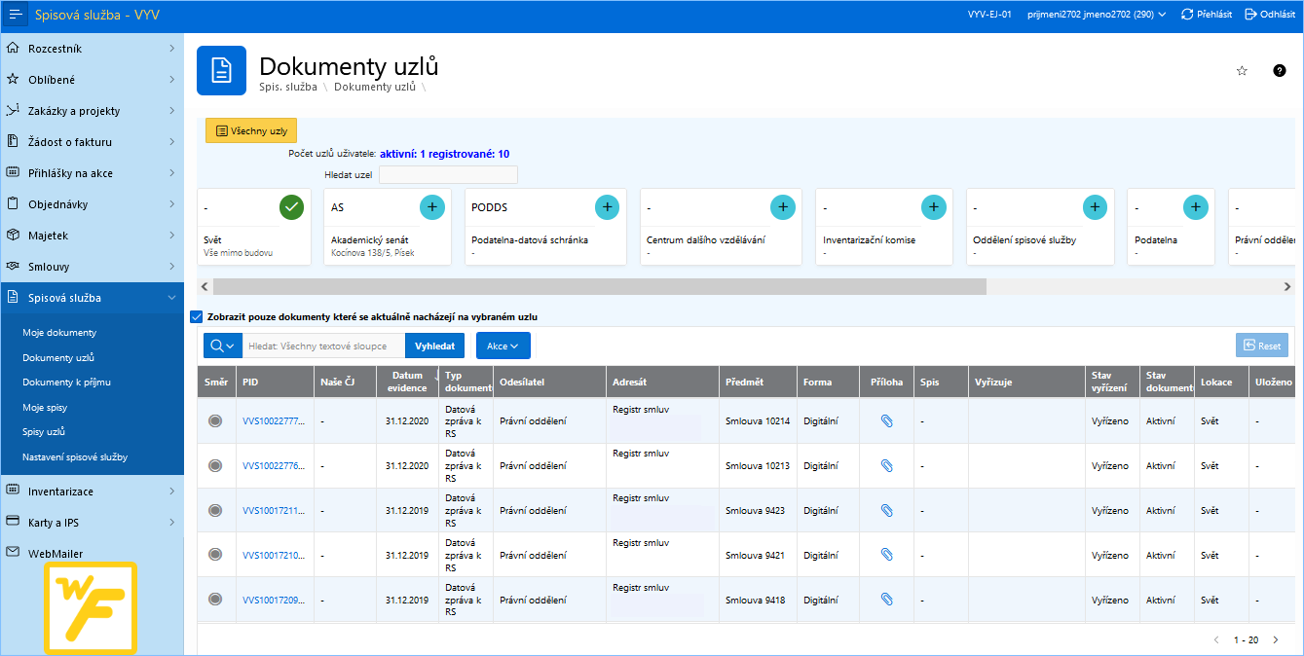Screen dimensions: 1304x656
Task: Open search column selector dropdown
Action: 222,346
